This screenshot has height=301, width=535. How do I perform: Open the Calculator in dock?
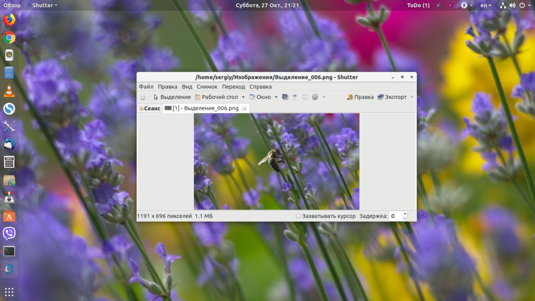pyautogui.click(x=9, y=162)
